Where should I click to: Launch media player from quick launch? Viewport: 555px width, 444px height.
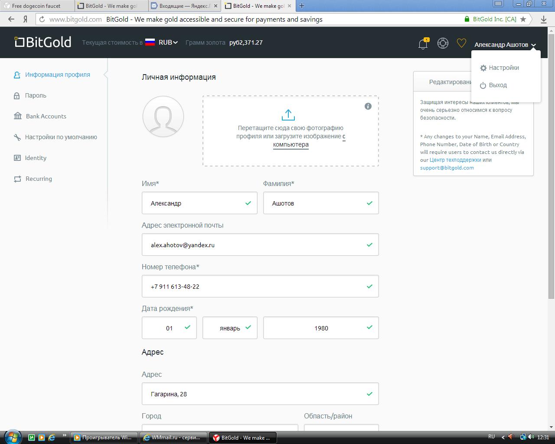[42, 437]
